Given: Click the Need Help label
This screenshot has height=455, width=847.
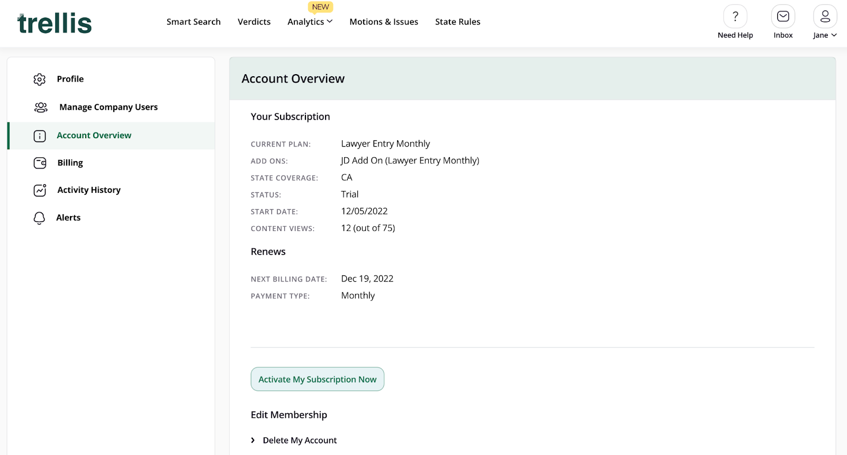Looking at the screenshot, I should (735, 35).
